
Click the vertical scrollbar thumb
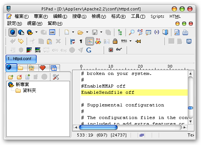pyautogui.click(x=190, y=108)
